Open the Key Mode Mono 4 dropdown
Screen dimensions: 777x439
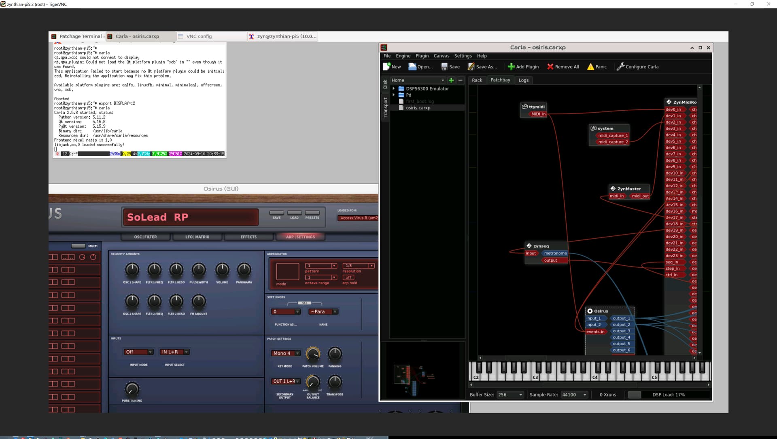(x=285, y=353)
